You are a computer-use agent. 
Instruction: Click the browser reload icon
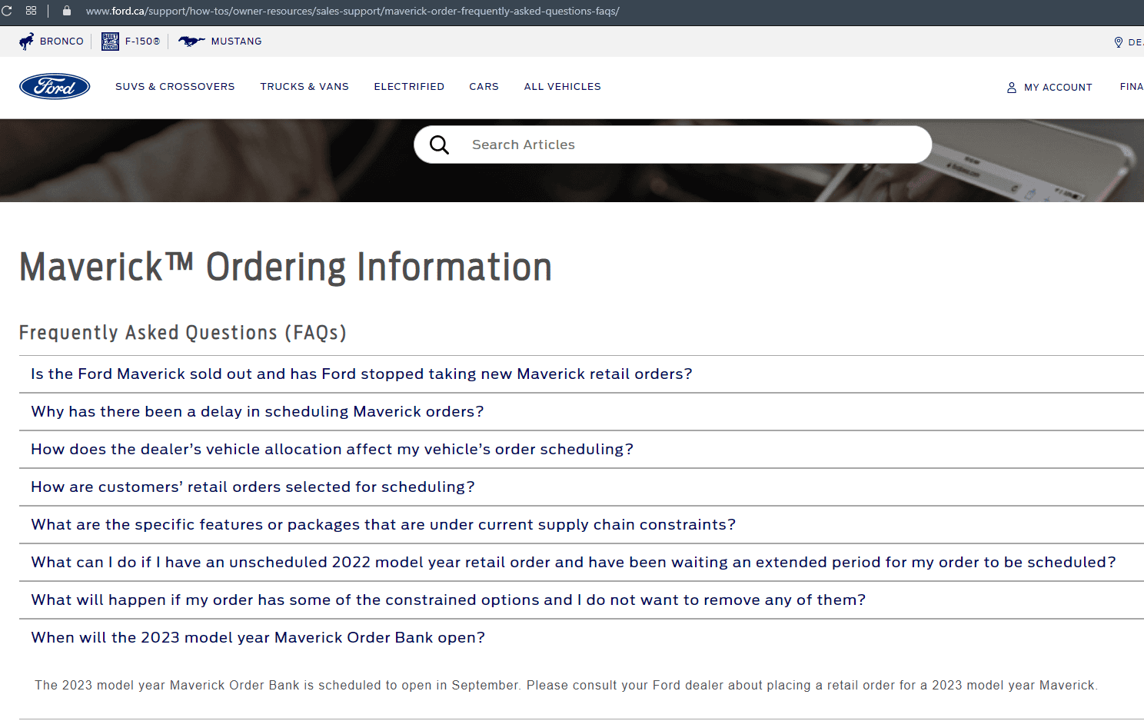pos(7,11)
